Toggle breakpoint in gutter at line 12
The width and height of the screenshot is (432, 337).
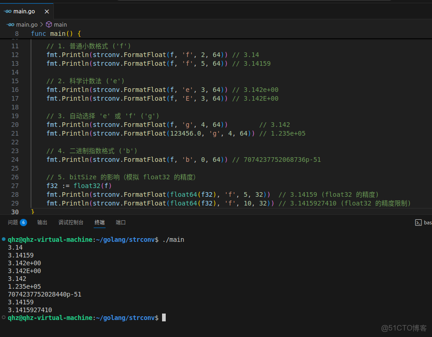point(6,55)
